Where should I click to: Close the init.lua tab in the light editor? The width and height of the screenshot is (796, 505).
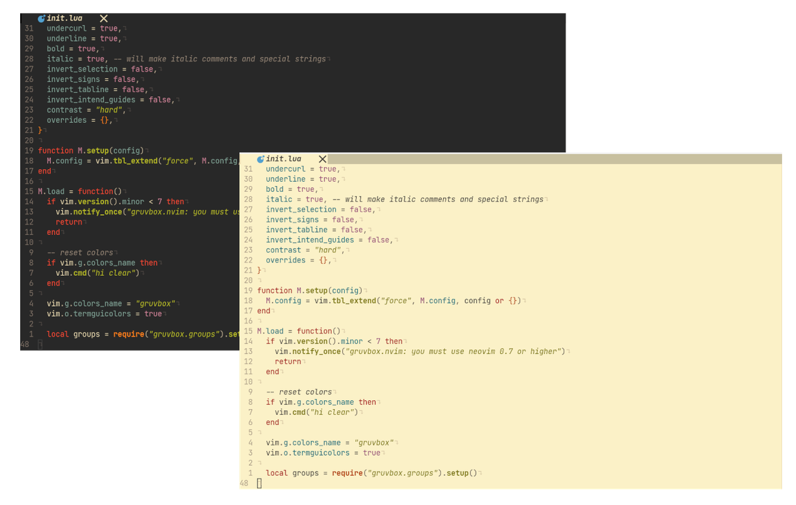323,159
